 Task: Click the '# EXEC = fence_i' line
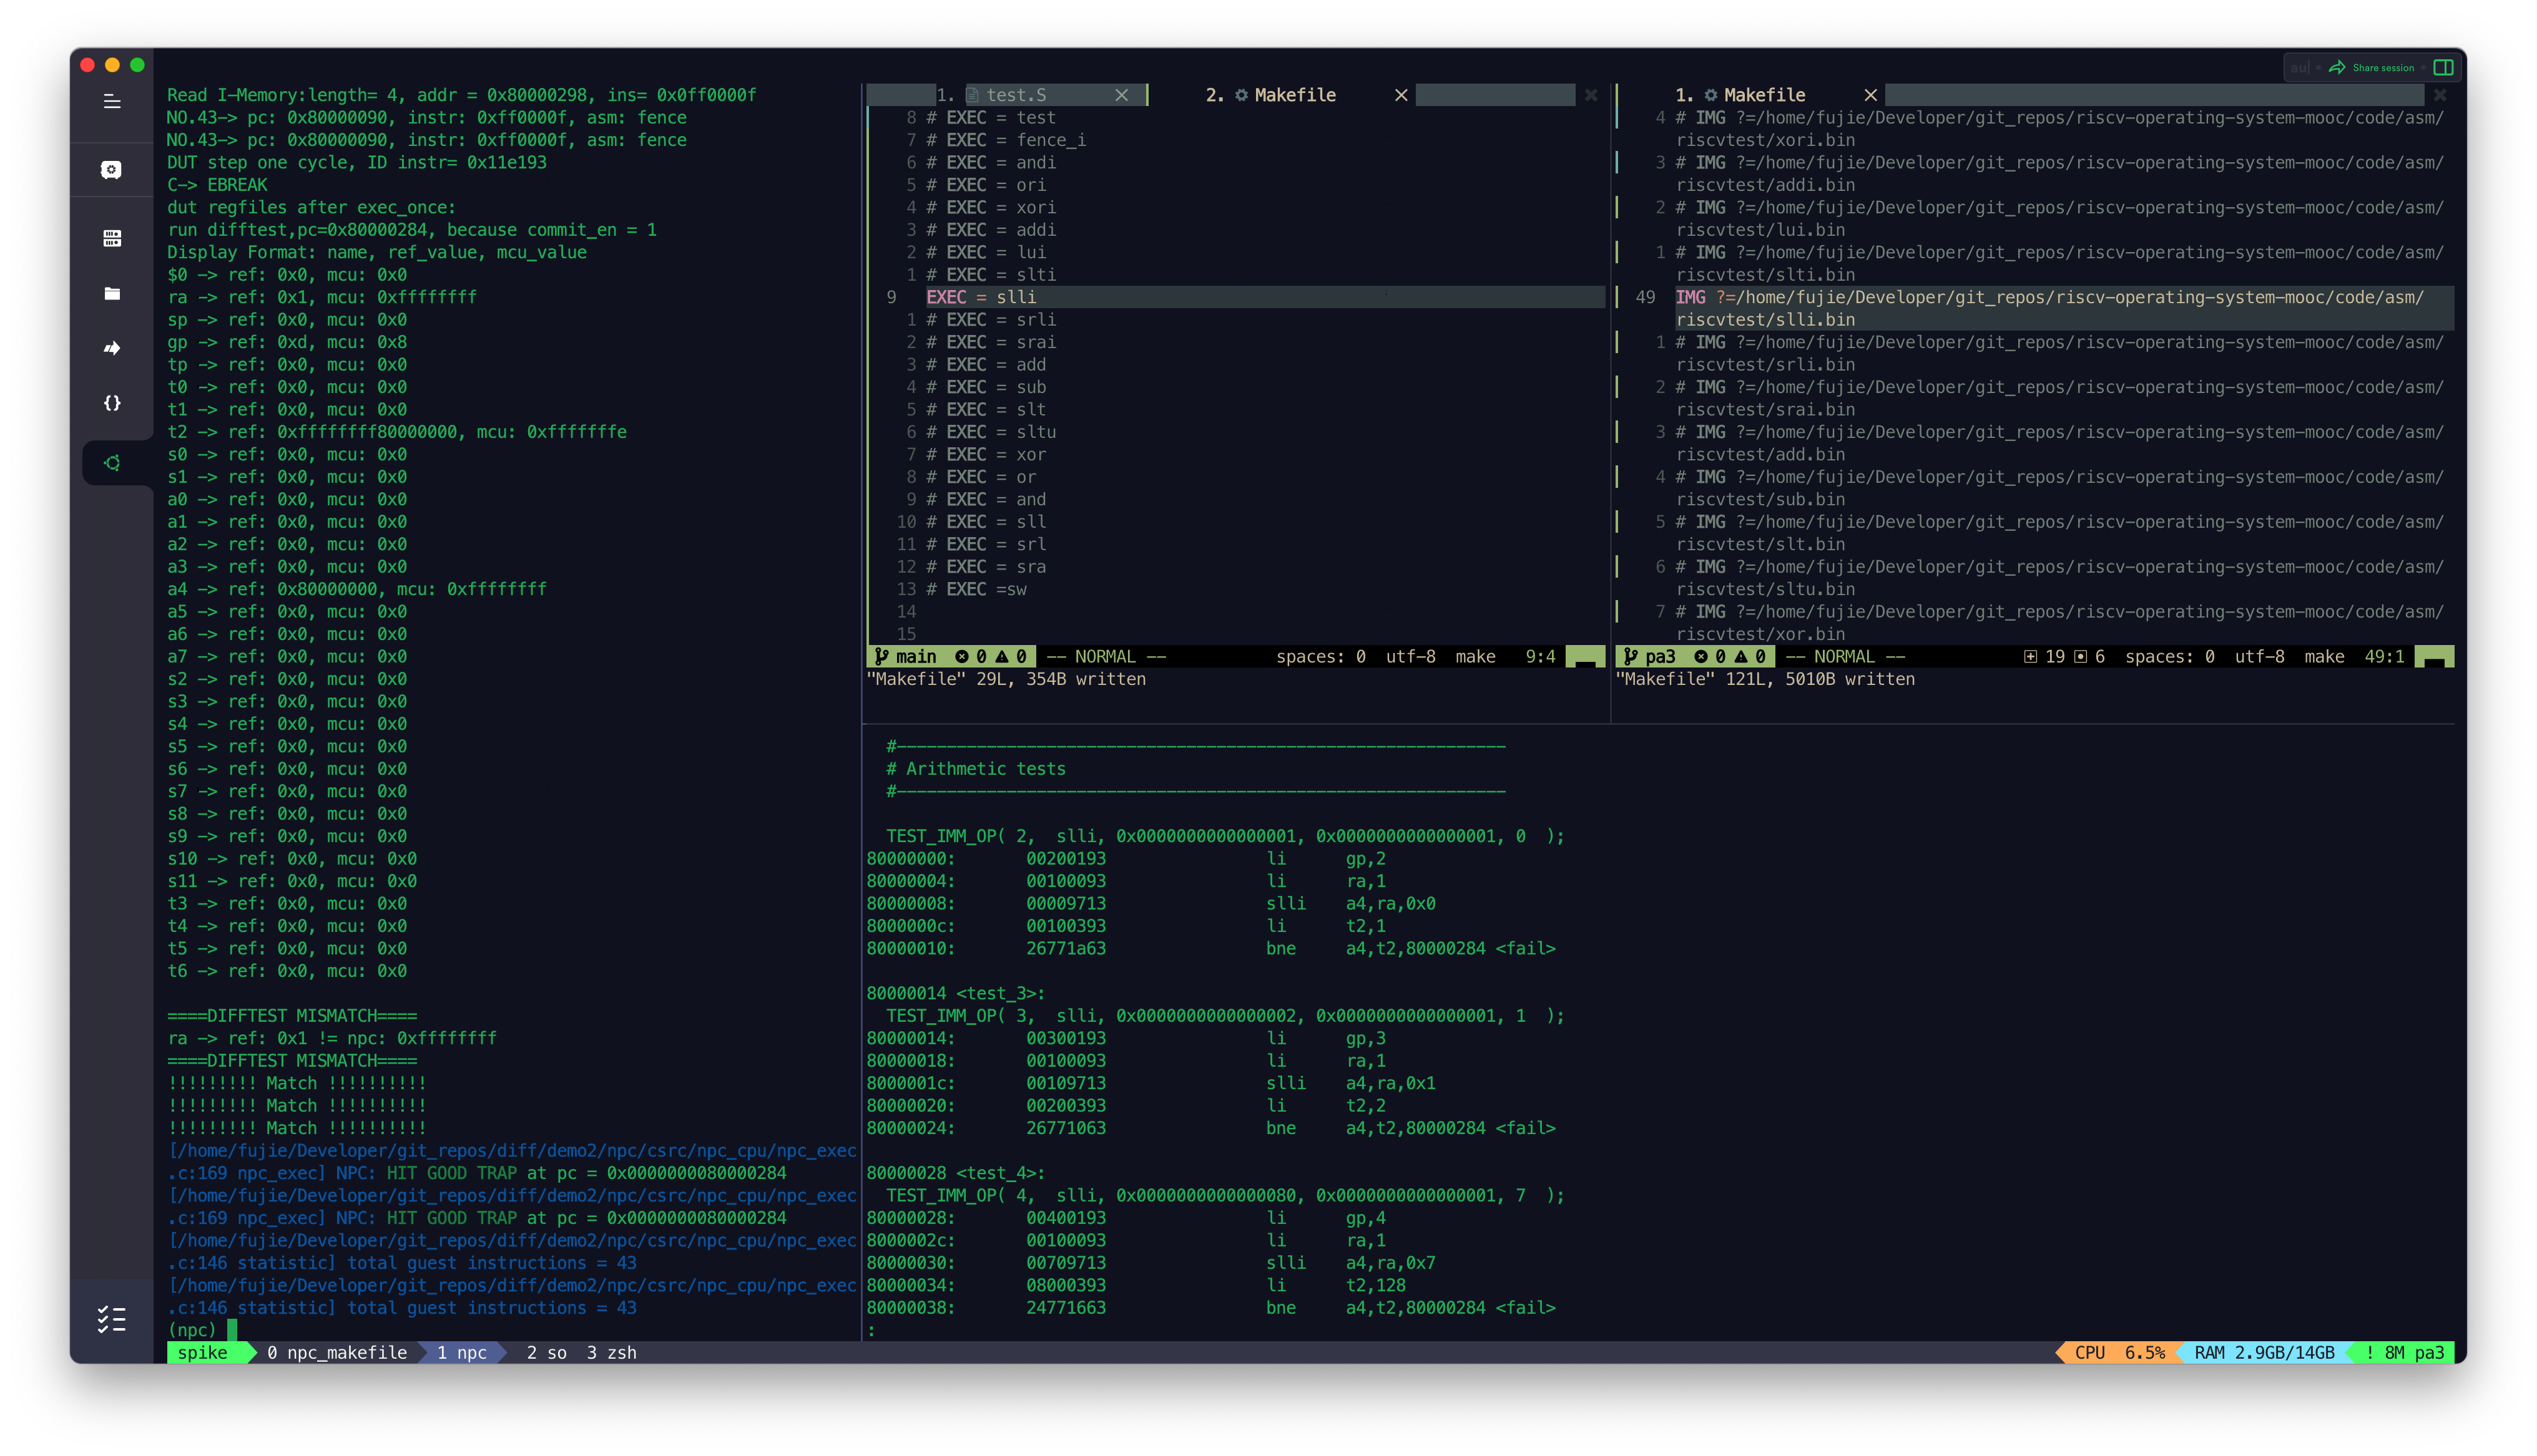point(1006,140)
